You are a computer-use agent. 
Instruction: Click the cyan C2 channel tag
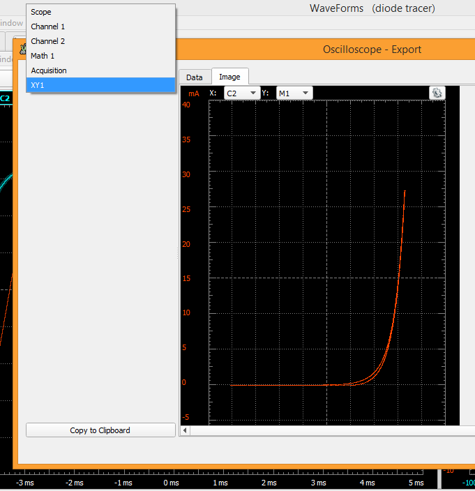6,98
